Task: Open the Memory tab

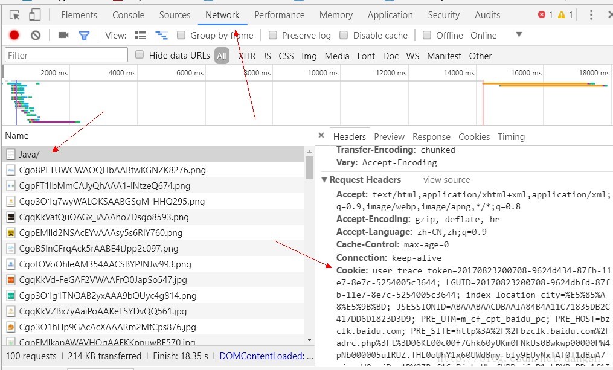Action: pyautogui.click(x=336, y=15)
